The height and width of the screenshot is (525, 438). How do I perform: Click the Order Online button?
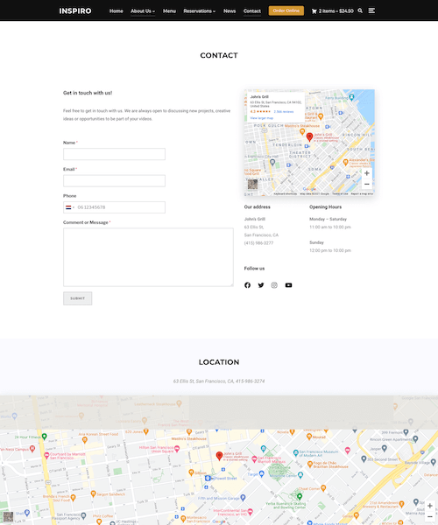[x=286, y=10]
